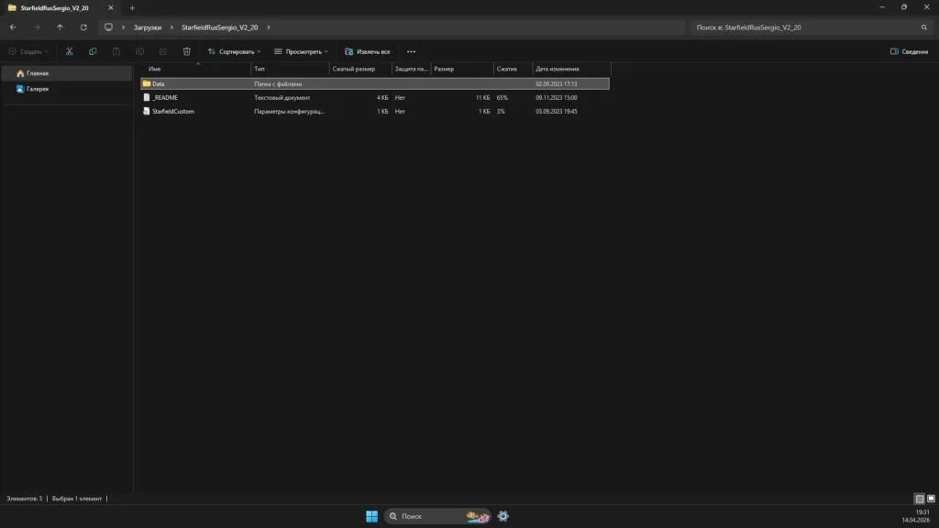Open the three-dots more options menu
This screenshot has height=528, width=939.
412,51
